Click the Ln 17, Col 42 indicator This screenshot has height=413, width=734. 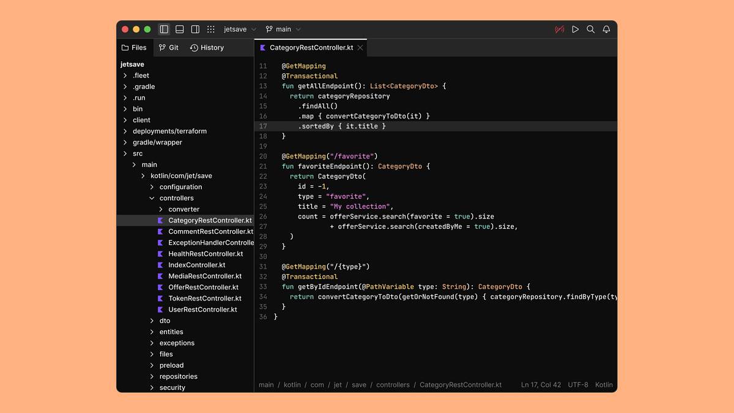(x=541, y=385)
